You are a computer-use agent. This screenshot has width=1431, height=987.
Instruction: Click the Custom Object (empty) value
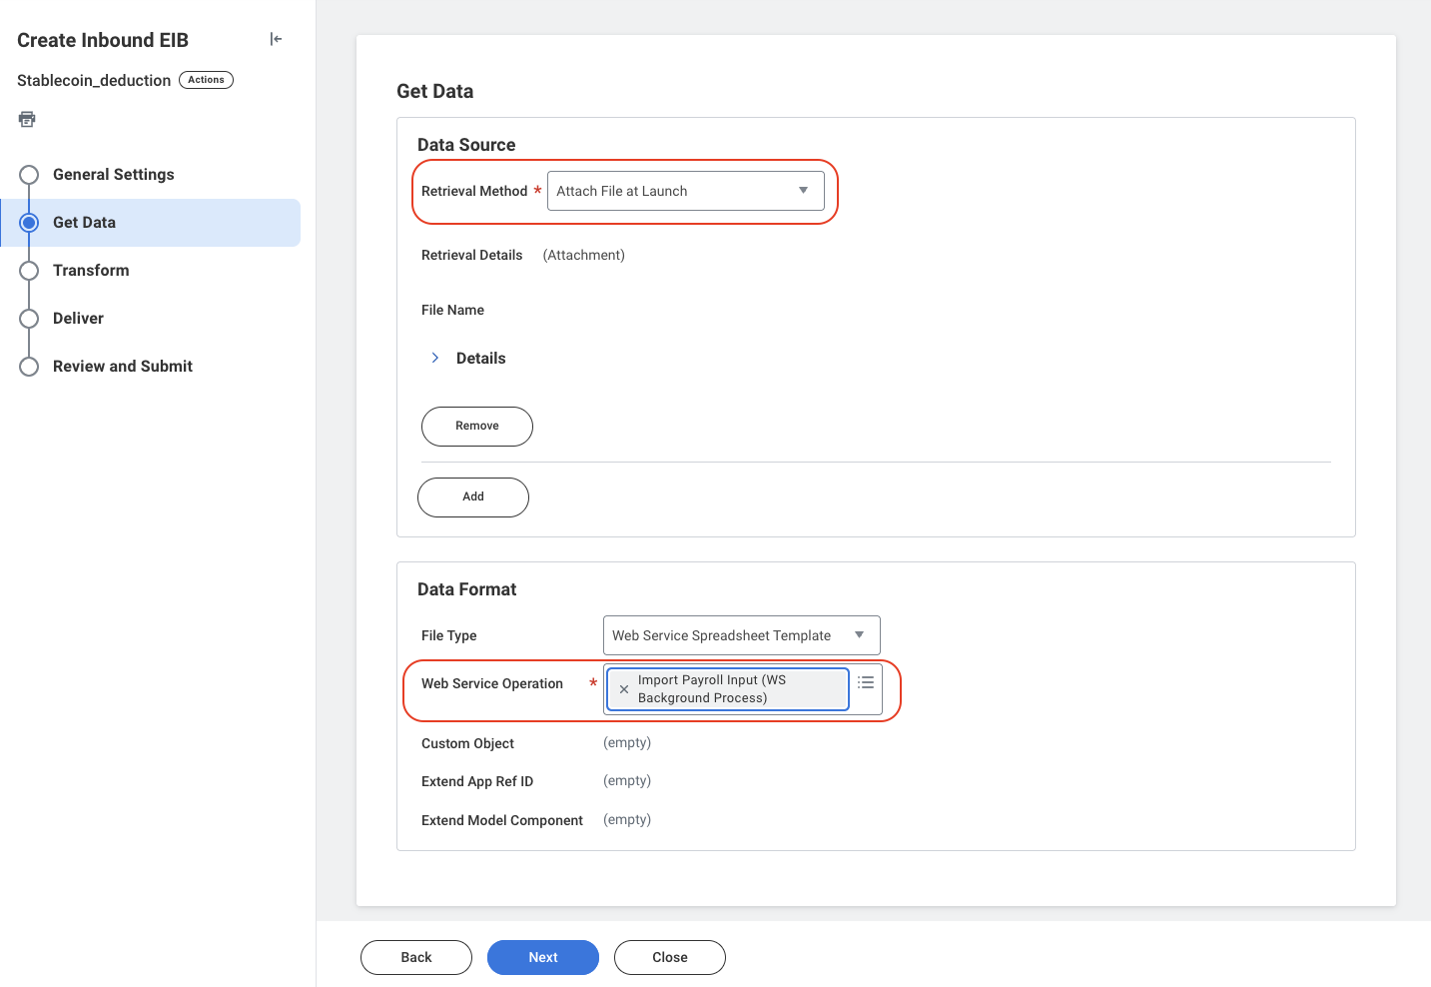pyautogui.click(x=627, y=743)
